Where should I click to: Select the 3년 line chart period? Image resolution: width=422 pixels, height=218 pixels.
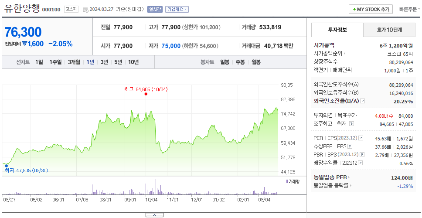coord(104,62)
